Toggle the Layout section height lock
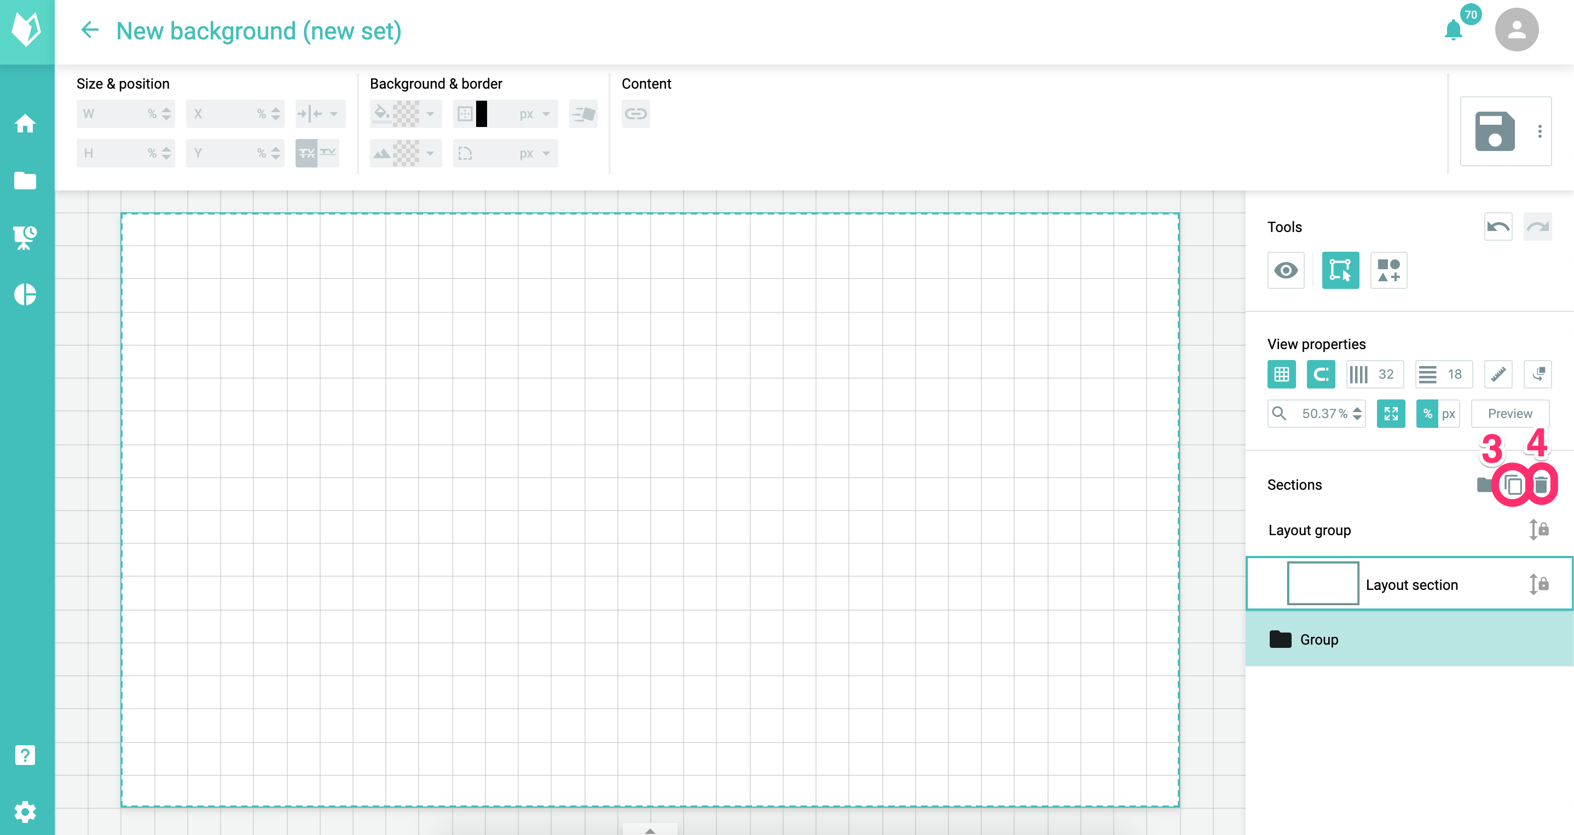Image resolution: width=1574 pixels, height=835 pixels. (1538, 584)
